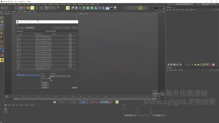Screen dimensions: 219x123
Task: Add a blue Cube primitive
Action: 77,8
